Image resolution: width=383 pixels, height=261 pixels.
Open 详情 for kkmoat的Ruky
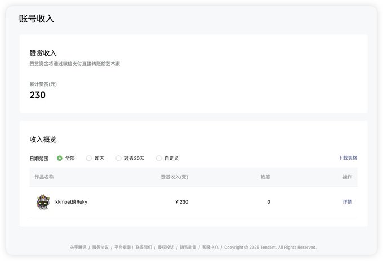(x=347, y=202)
